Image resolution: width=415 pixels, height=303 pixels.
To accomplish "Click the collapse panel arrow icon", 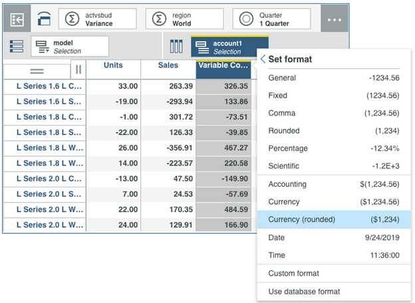I will pos(17,19).
